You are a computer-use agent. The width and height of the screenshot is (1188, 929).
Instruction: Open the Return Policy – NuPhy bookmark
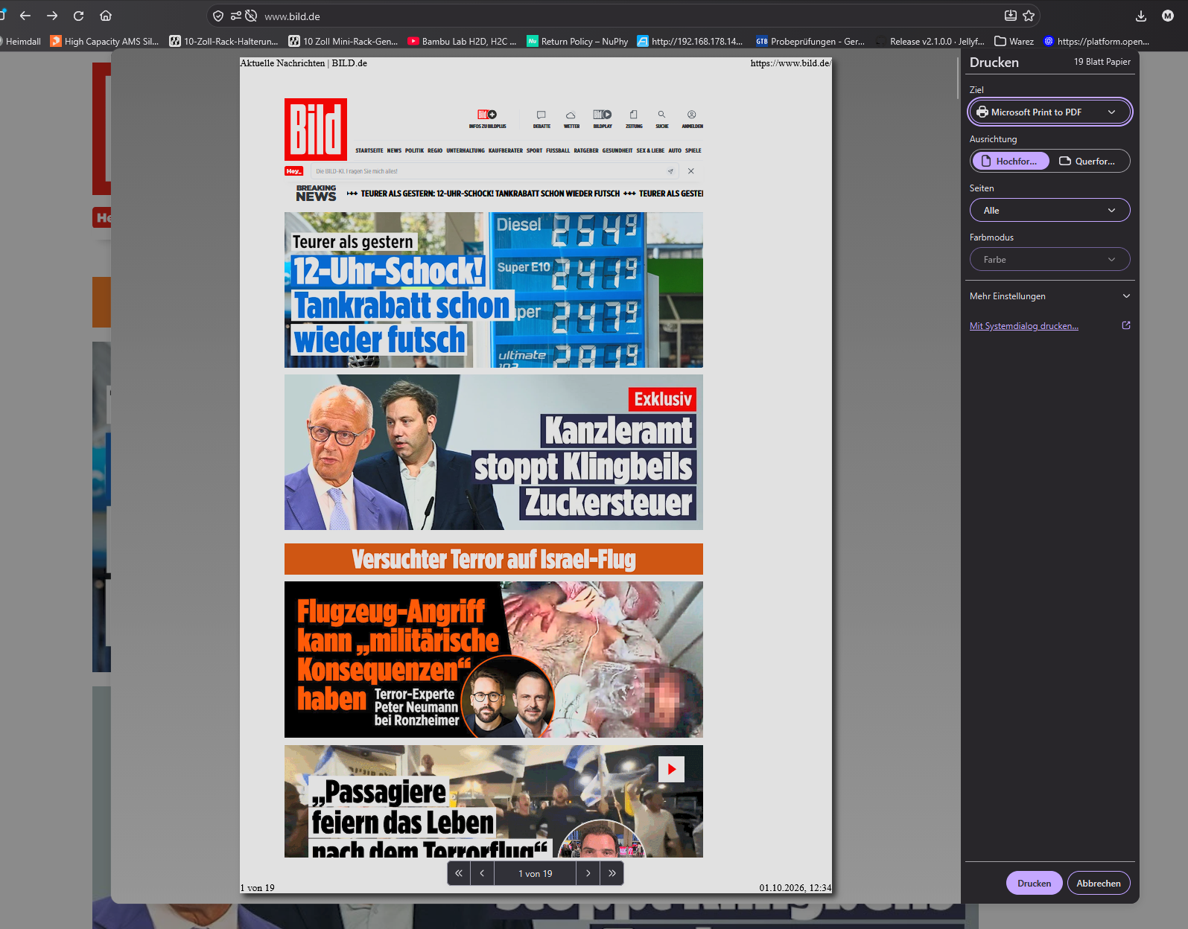click(577, 42)
